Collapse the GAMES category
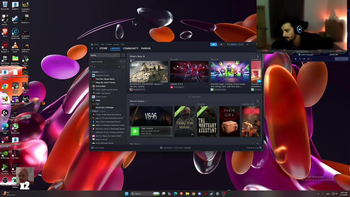The height and width of the screenshot is (197, 350). pos(91,72)
